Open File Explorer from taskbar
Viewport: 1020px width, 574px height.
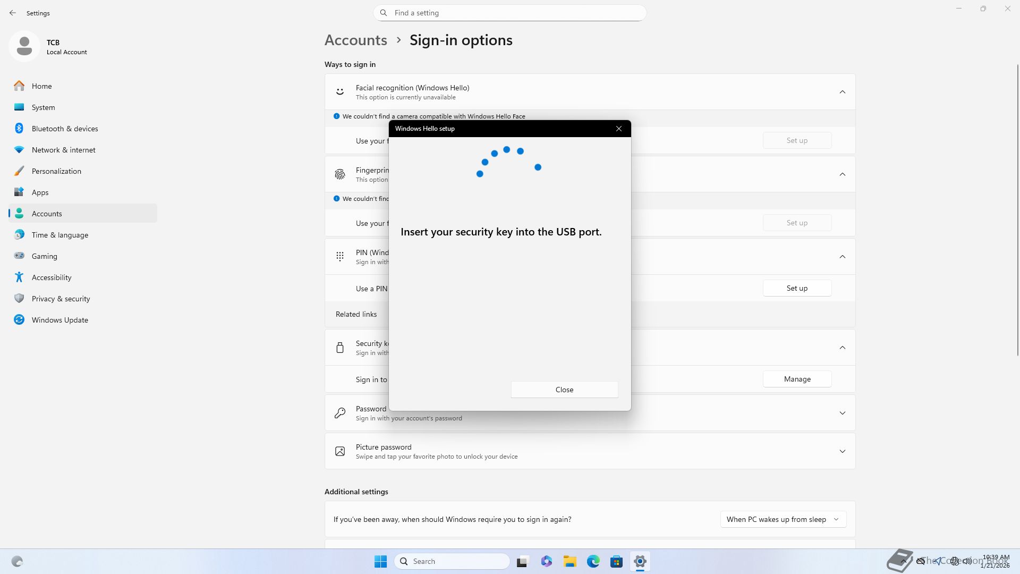pyautogui.click(x=569, y=561)
